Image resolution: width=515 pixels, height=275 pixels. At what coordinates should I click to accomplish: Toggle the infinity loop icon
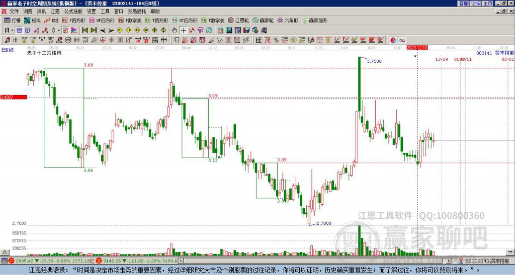pyautogui.click(x=402, y=40)
